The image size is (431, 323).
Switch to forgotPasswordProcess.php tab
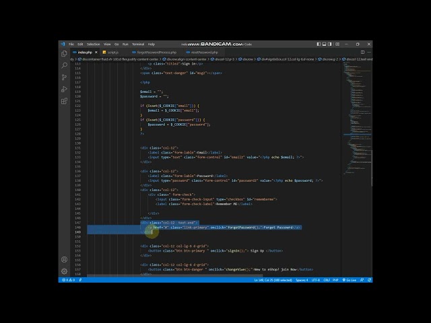coord(156,52)
